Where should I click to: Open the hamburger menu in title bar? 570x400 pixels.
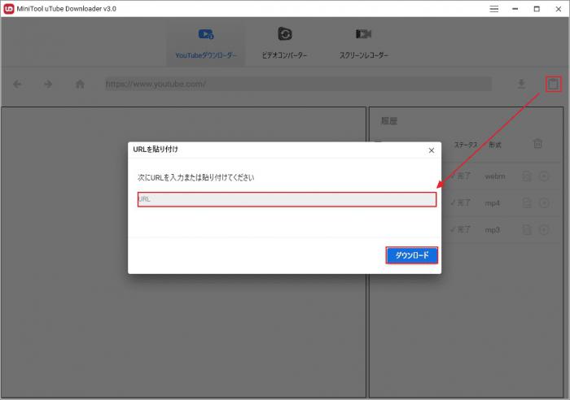pos(493,9)
